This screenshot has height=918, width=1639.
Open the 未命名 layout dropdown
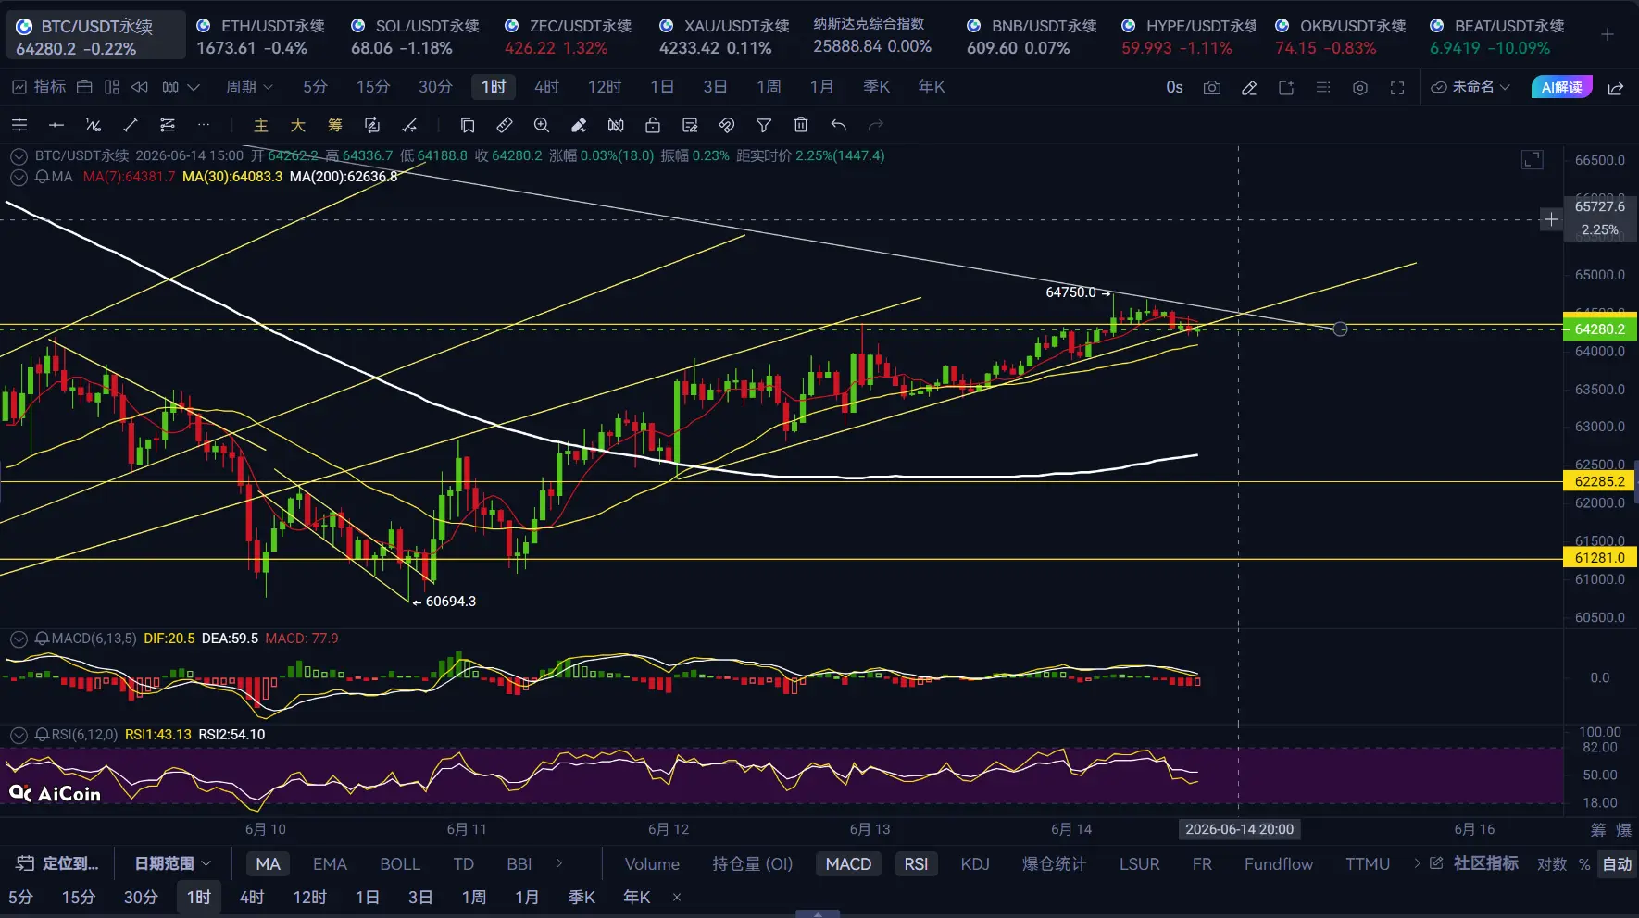[1471, 87]
